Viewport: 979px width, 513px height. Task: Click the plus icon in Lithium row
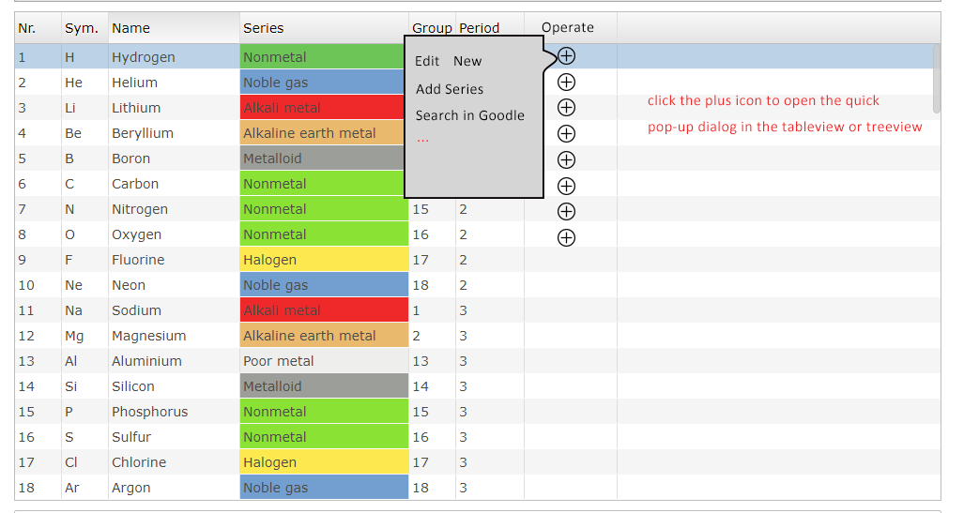[x=566, y=107]
